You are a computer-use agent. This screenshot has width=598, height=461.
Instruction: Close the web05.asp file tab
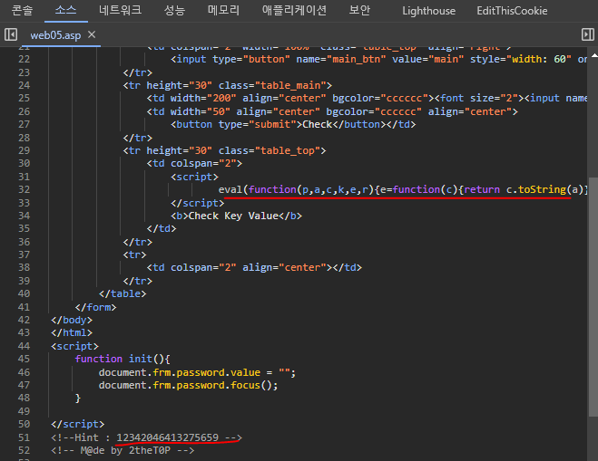92,34
